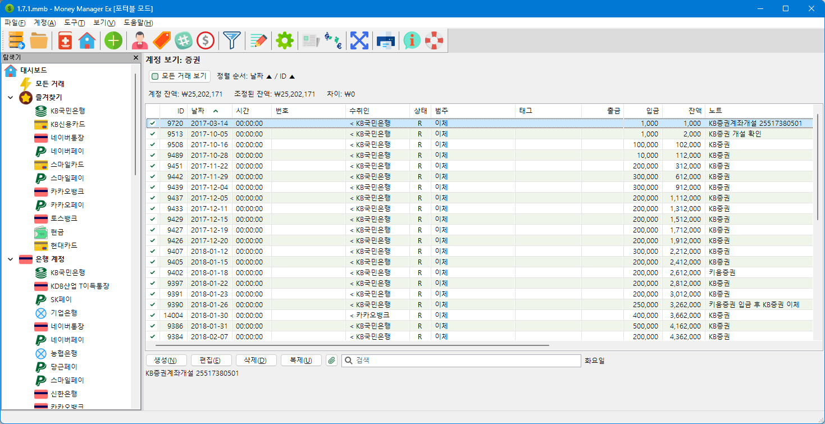Select 토스뱅크 in the navigator

pyautogui.click(x=64, y=218)
